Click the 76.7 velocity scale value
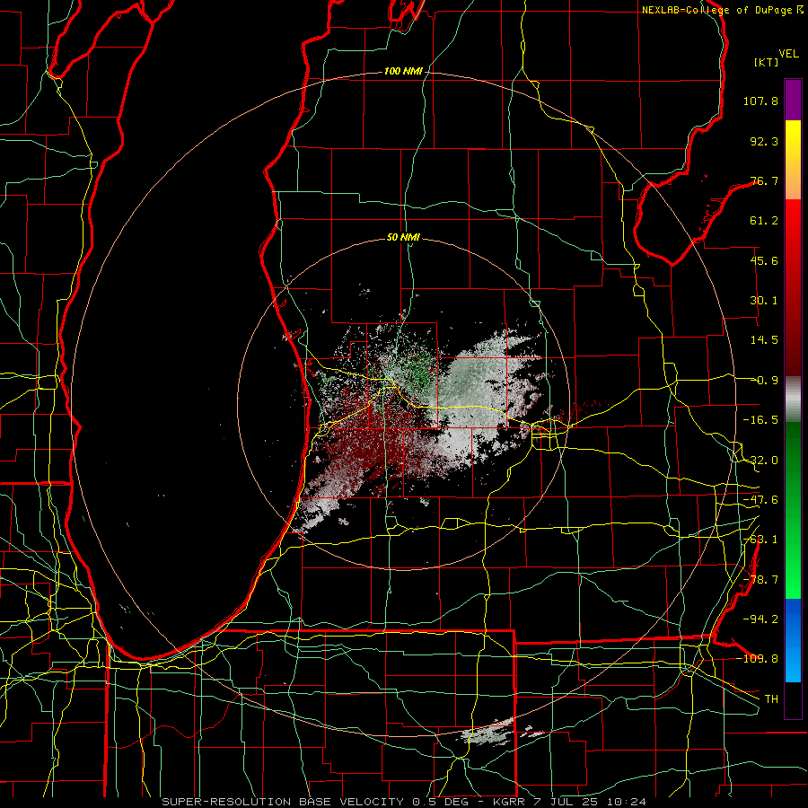 point(764,180)
